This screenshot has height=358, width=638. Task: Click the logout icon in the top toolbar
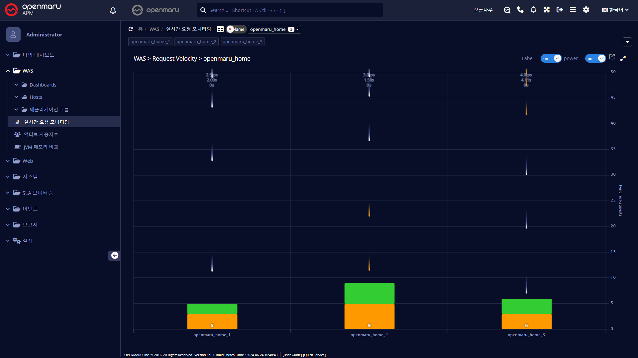560,10
